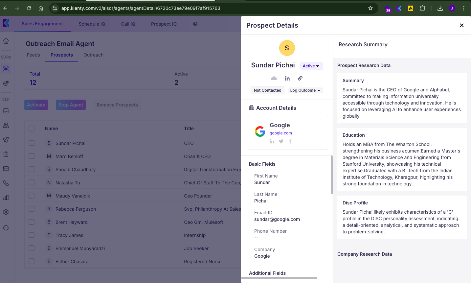Click the Active 2 stat card
The width and height of the screenshot is (471, 283).
[x=205, y=79]
